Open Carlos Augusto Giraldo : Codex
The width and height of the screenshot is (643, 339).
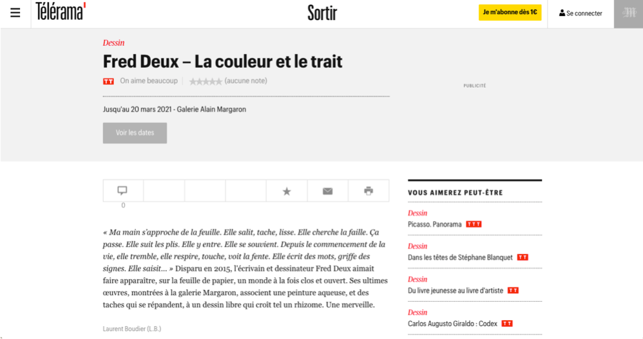[x=452, y=324]
